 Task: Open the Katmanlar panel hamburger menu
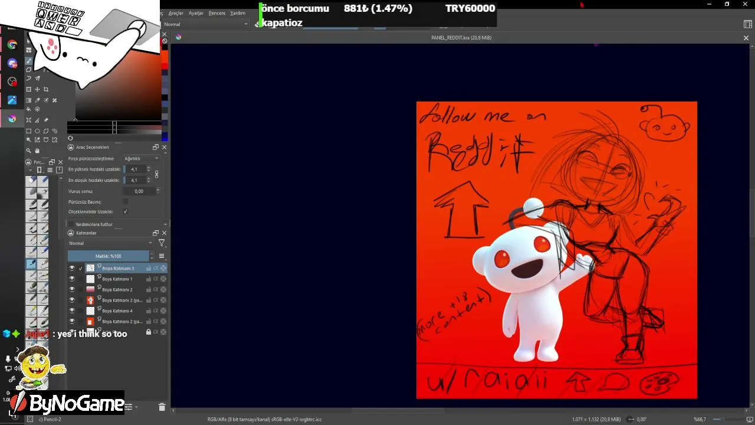(162, 256)
